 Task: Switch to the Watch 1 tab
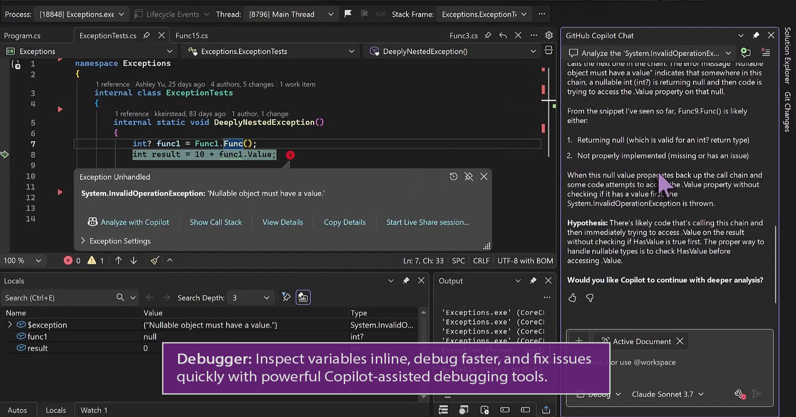(93, 410)
